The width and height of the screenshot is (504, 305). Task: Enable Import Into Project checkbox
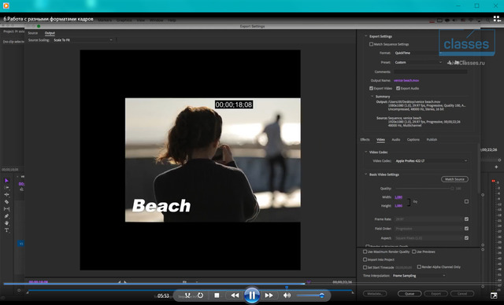coord(365,259)
